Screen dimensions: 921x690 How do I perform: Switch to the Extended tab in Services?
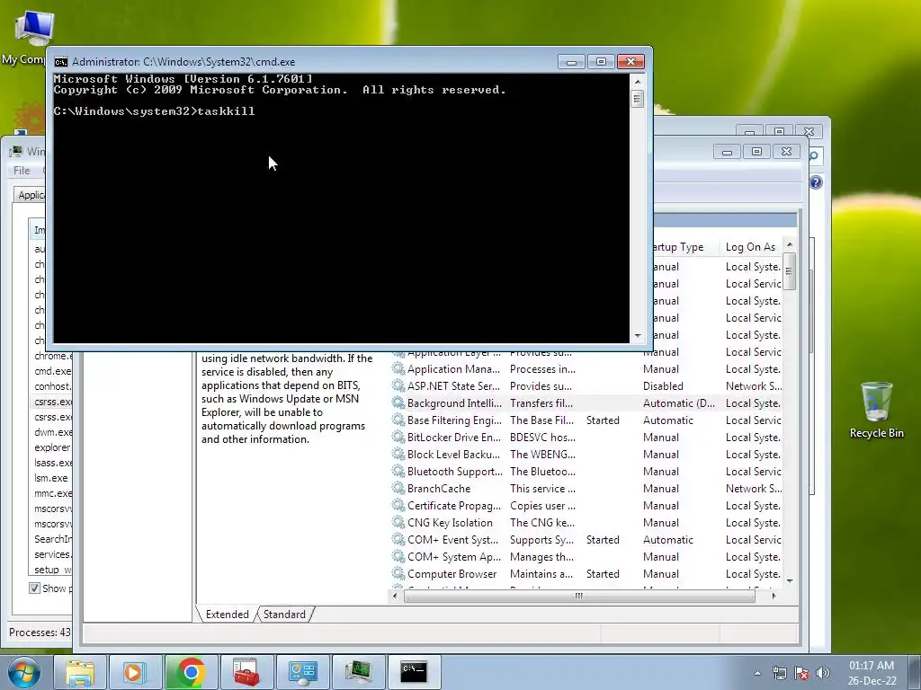point(227,615)
